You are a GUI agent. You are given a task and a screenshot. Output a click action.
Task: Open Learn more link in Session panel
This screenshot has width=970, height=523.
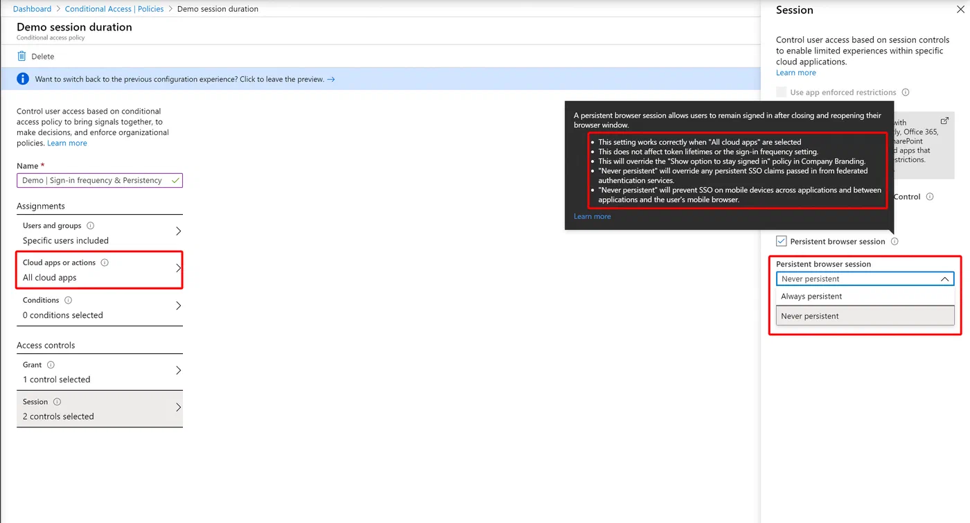click(796, 72)
